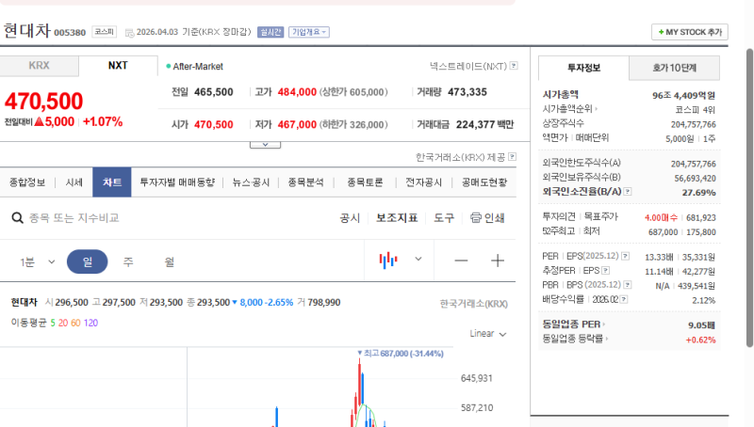
Task: Click the 4.00매수 investment opinion value
Action: pyautogui.click(x=661, y=218)
